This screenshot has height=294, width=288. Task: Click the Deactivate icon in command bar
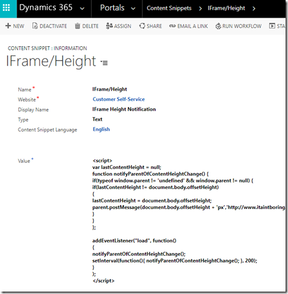pyautogui.click(x=35, y=26)
